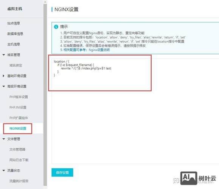Collapse the 文件管理 section arrow

point(4,139)
